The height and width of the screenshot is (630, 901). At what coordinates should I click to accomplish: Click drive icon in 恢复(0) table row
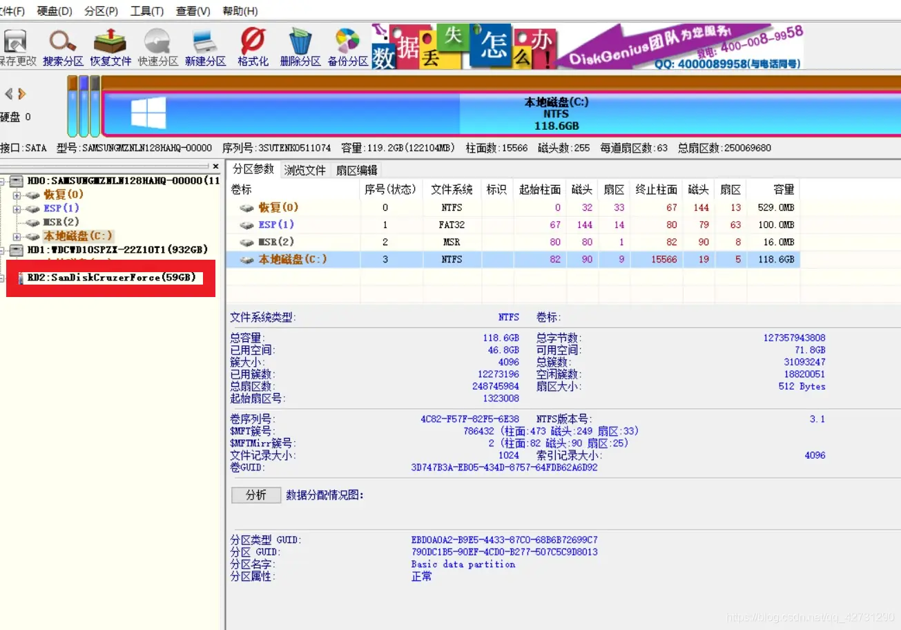click(247, 208)
